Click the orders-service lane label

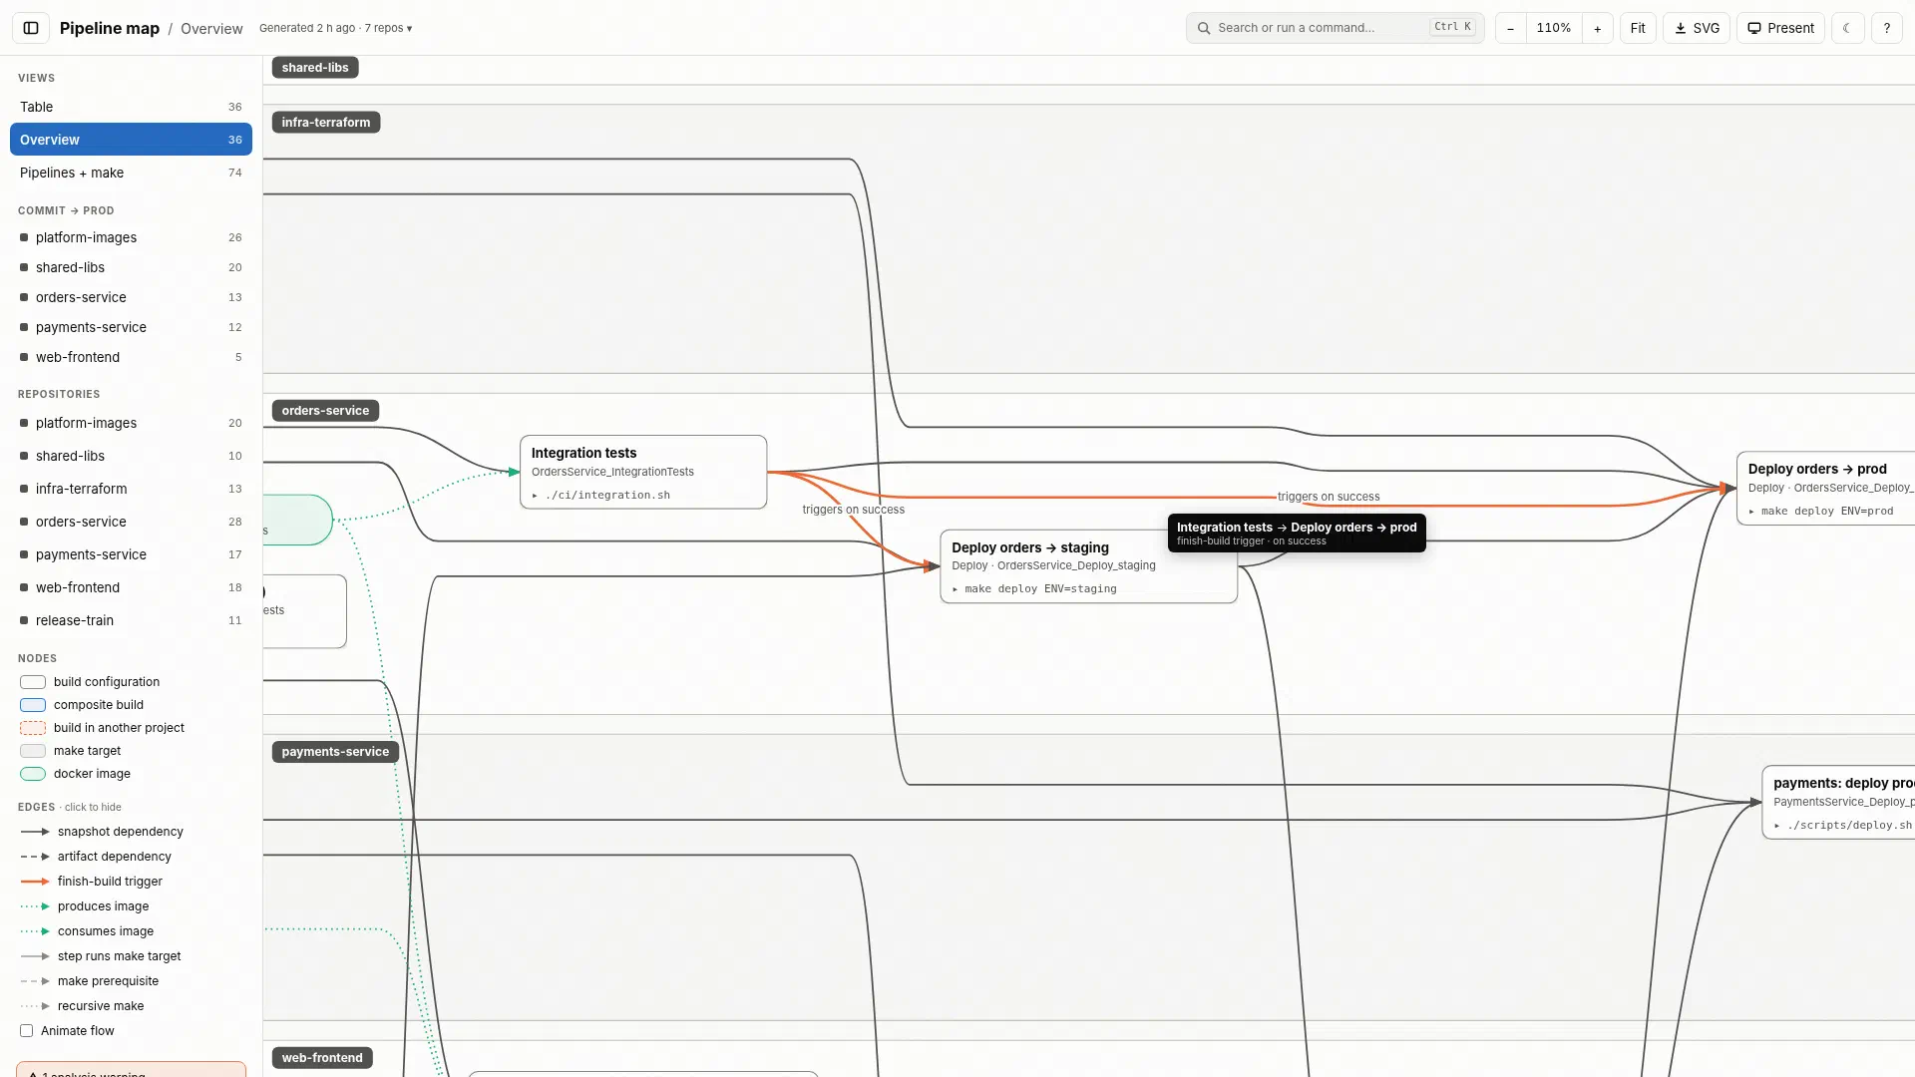tap(325, 411)
